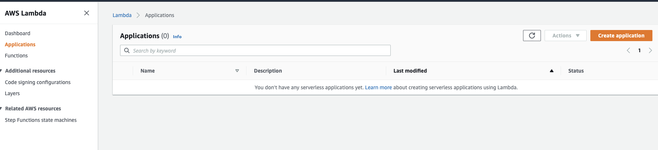Screen dimensions: 658x150
Task: Open Name column sort dropdown arrow
Action: point(237,71)
